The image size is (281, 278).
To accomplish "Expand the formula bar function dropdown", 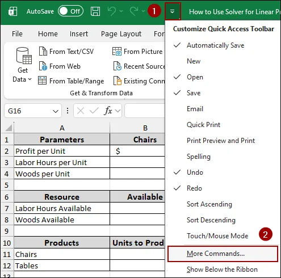I will (x=118, y=111).
